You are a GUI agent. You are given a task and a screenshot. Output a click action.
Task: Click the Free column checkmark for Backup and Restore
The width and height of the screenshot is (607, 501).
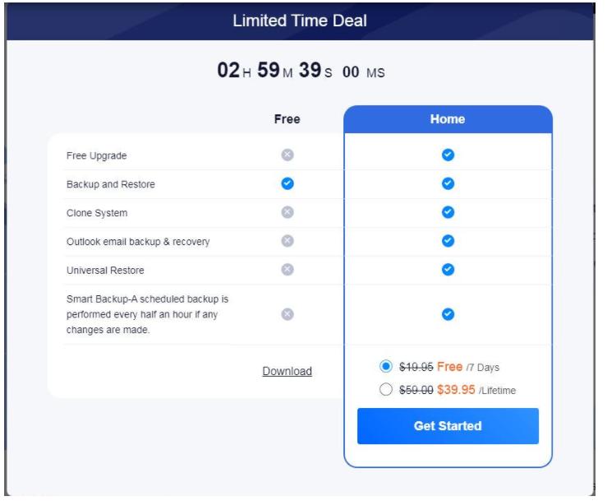tap(287, 183)
